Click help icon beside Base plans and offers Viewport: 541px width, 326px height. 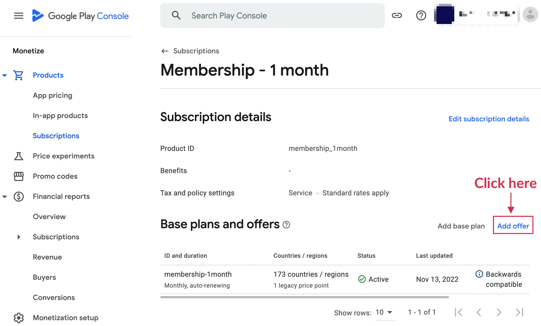[286, 225]
